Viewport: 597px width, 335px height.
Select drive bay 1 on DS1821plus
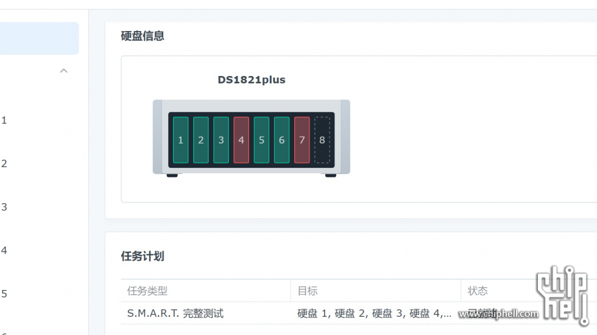180,140
